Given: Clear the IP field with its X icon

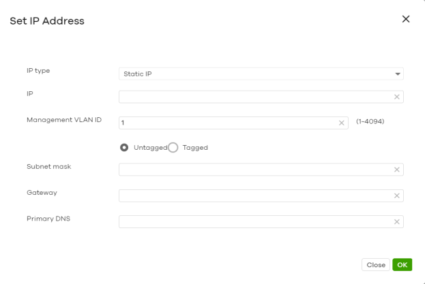Looking at the screenshot, I should pyautogui.click(x=396, y=97).
